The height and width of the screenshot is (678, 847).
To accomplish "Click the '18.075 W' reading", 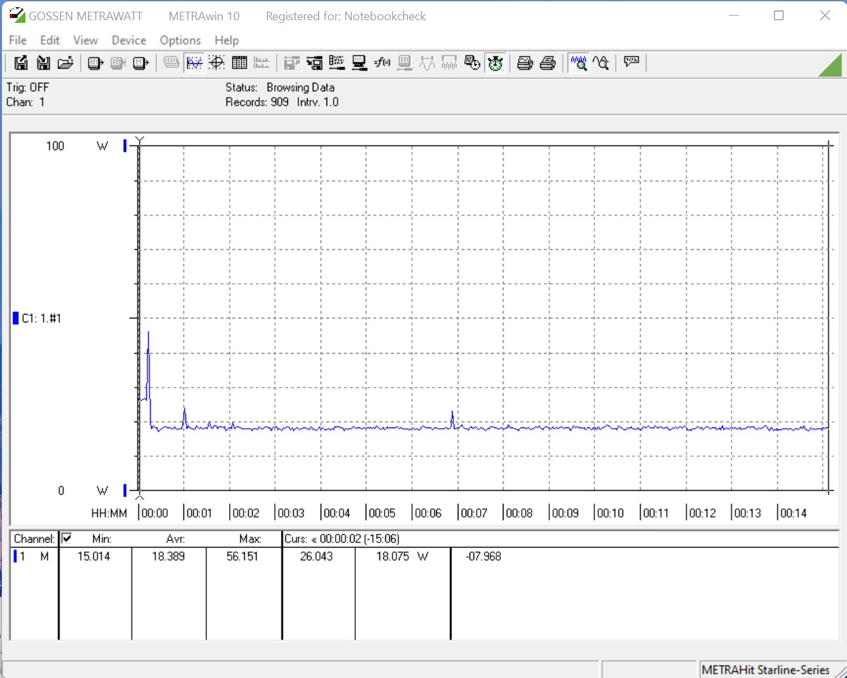I will 402,557.
